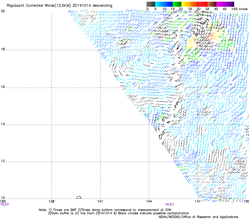249x219 pixels.
Task: Click the small atoll outline at 10N latitude line
Action: (79, 197)
